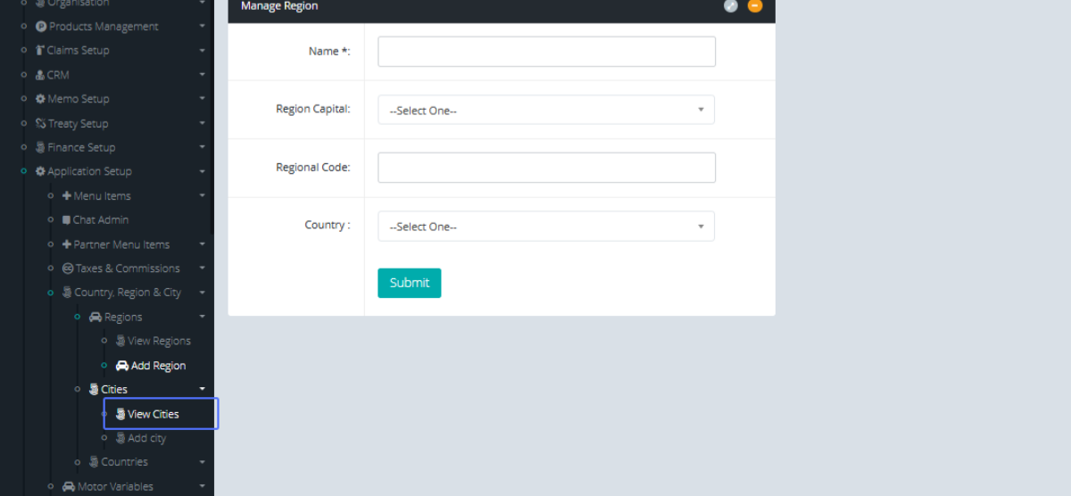Open View Cities from the sidebar
1071x496 pixels.
click(x=153, y=414)
